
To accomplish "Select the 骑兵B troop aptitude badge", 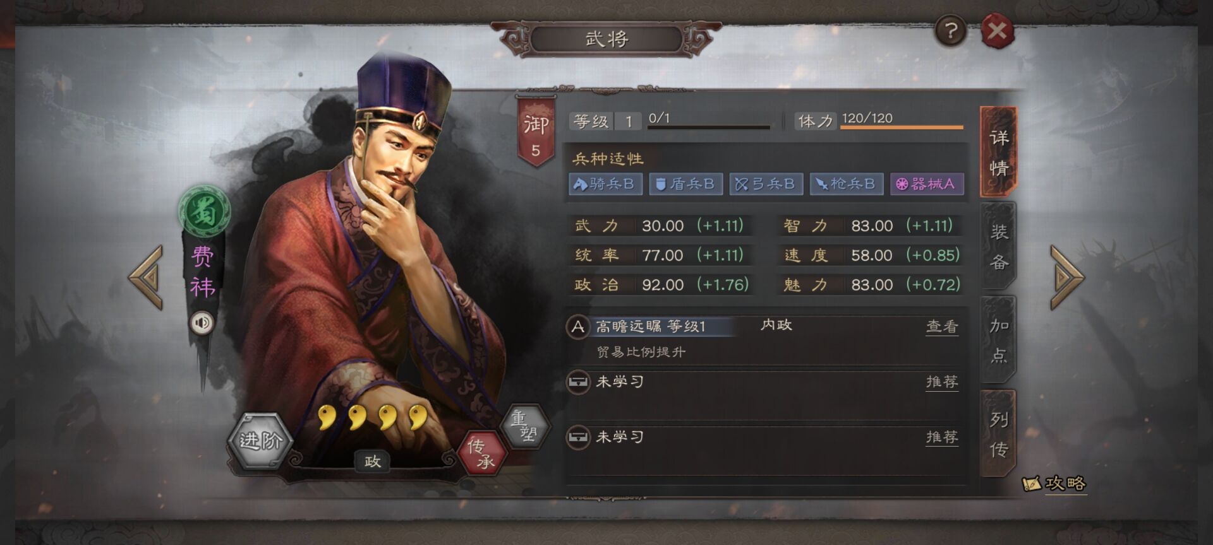I will point(605,184).
